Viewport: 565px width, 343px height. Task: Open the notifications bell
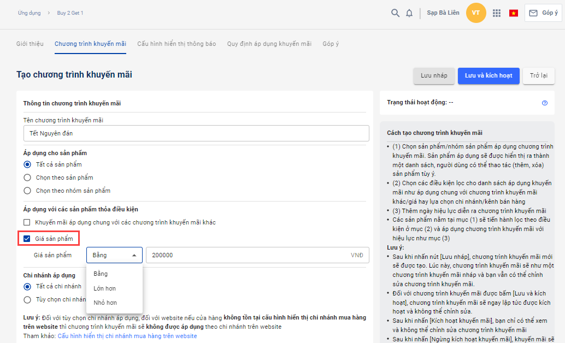[409, 13]
